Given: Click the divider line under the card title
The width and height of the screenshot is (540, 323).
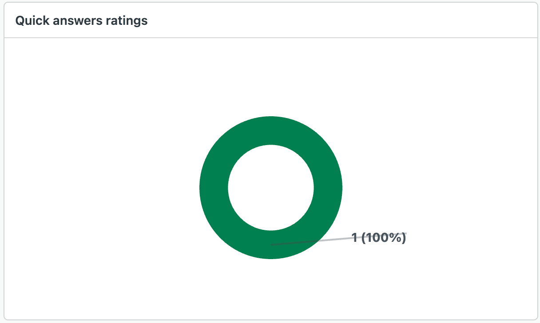Looking at the screenshot, I should tap(270, 38).
